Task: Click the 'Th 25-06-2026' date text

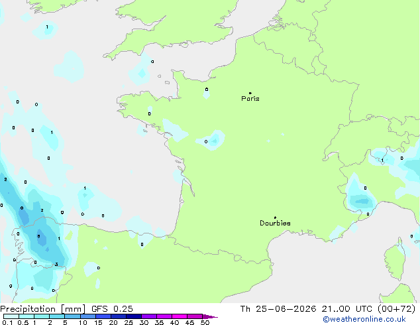Action: (278, 309)
